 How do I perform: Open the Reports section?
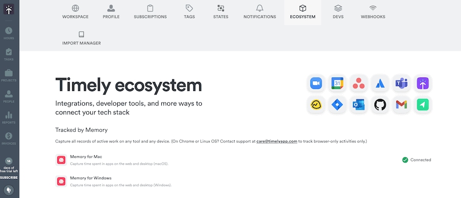[9, 117]
